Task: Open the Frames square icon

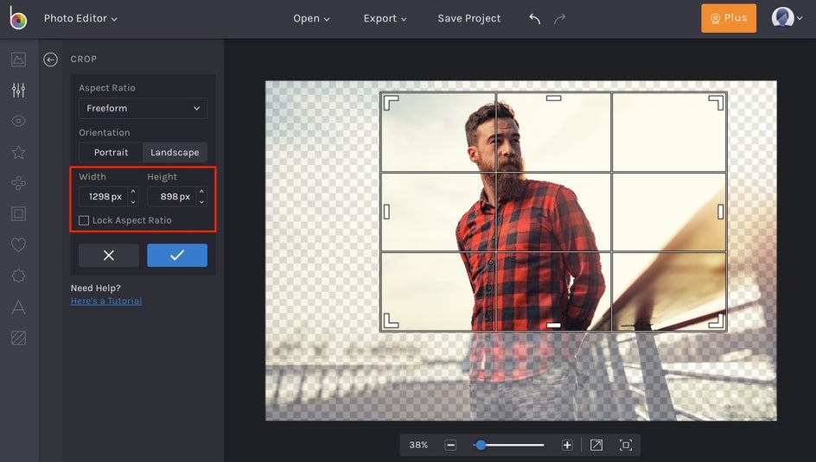Action: point(18,214)
